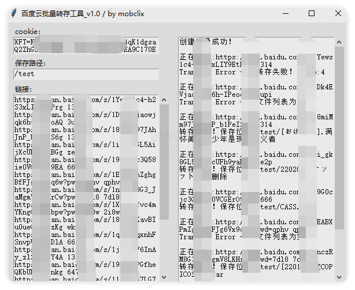Viewport: 355px width, 290px height.
Task: Click the log line ending in EABX
Action: [256, 222]
